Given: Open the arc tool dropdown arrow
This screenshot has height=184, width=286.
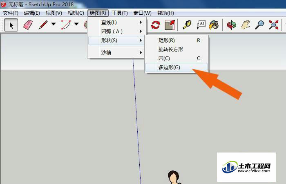Looking at the screenshot, I should click(x=76, y=24).
